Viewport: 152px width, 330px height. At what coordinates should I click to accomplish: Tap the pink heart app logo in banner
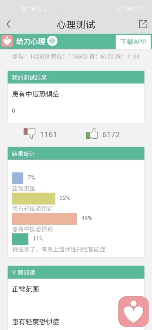pos(7,41)
